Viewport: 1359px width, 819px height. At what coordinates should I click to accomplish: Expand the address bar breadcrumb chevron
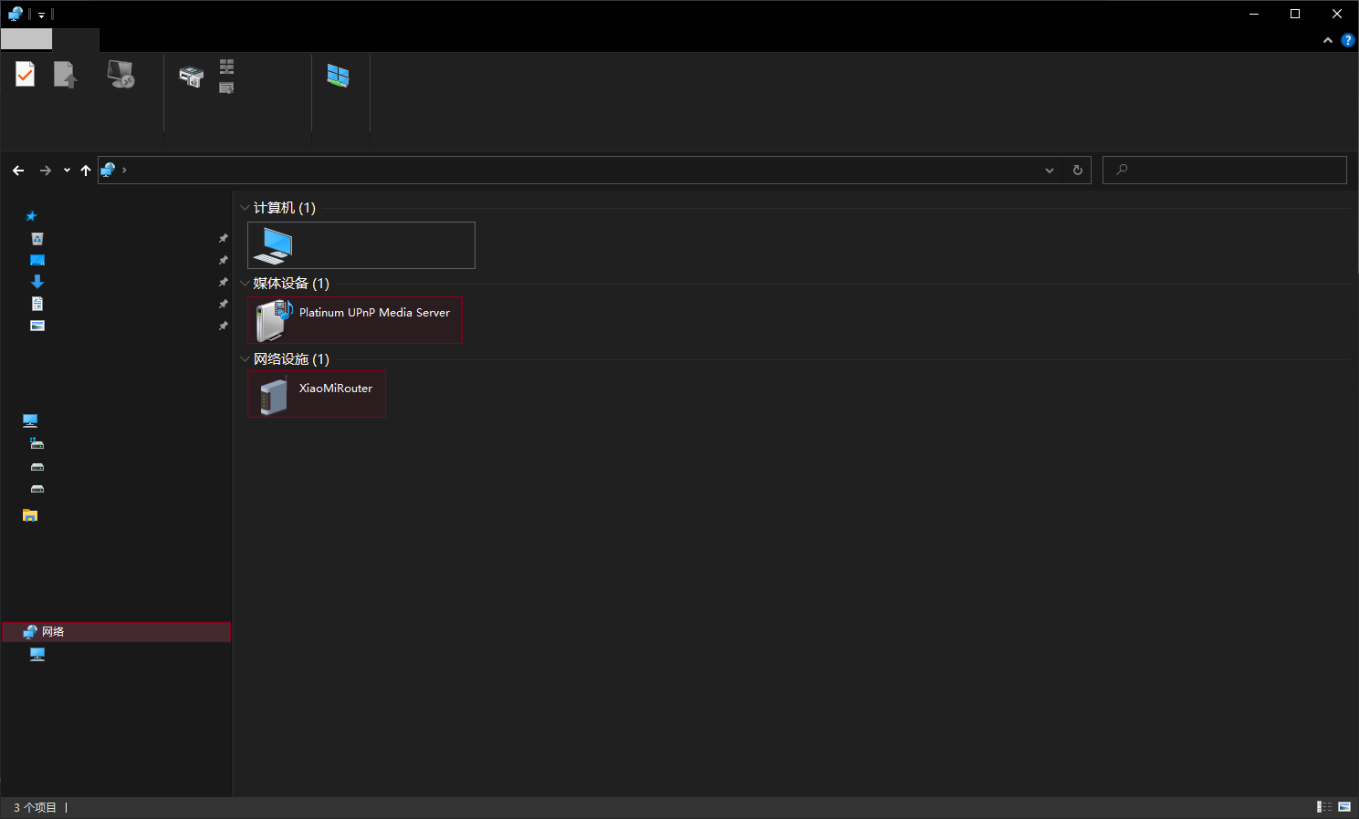124,171
